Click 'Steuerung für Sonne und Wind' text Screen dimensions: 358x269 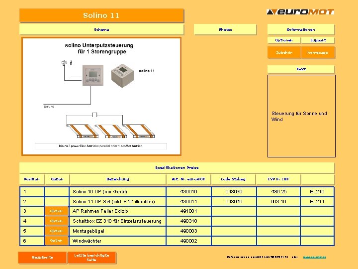(x=299, y=116)
